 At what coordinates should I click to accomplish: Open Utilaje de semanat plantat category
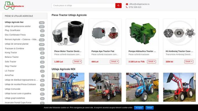(x=17, y=44)
